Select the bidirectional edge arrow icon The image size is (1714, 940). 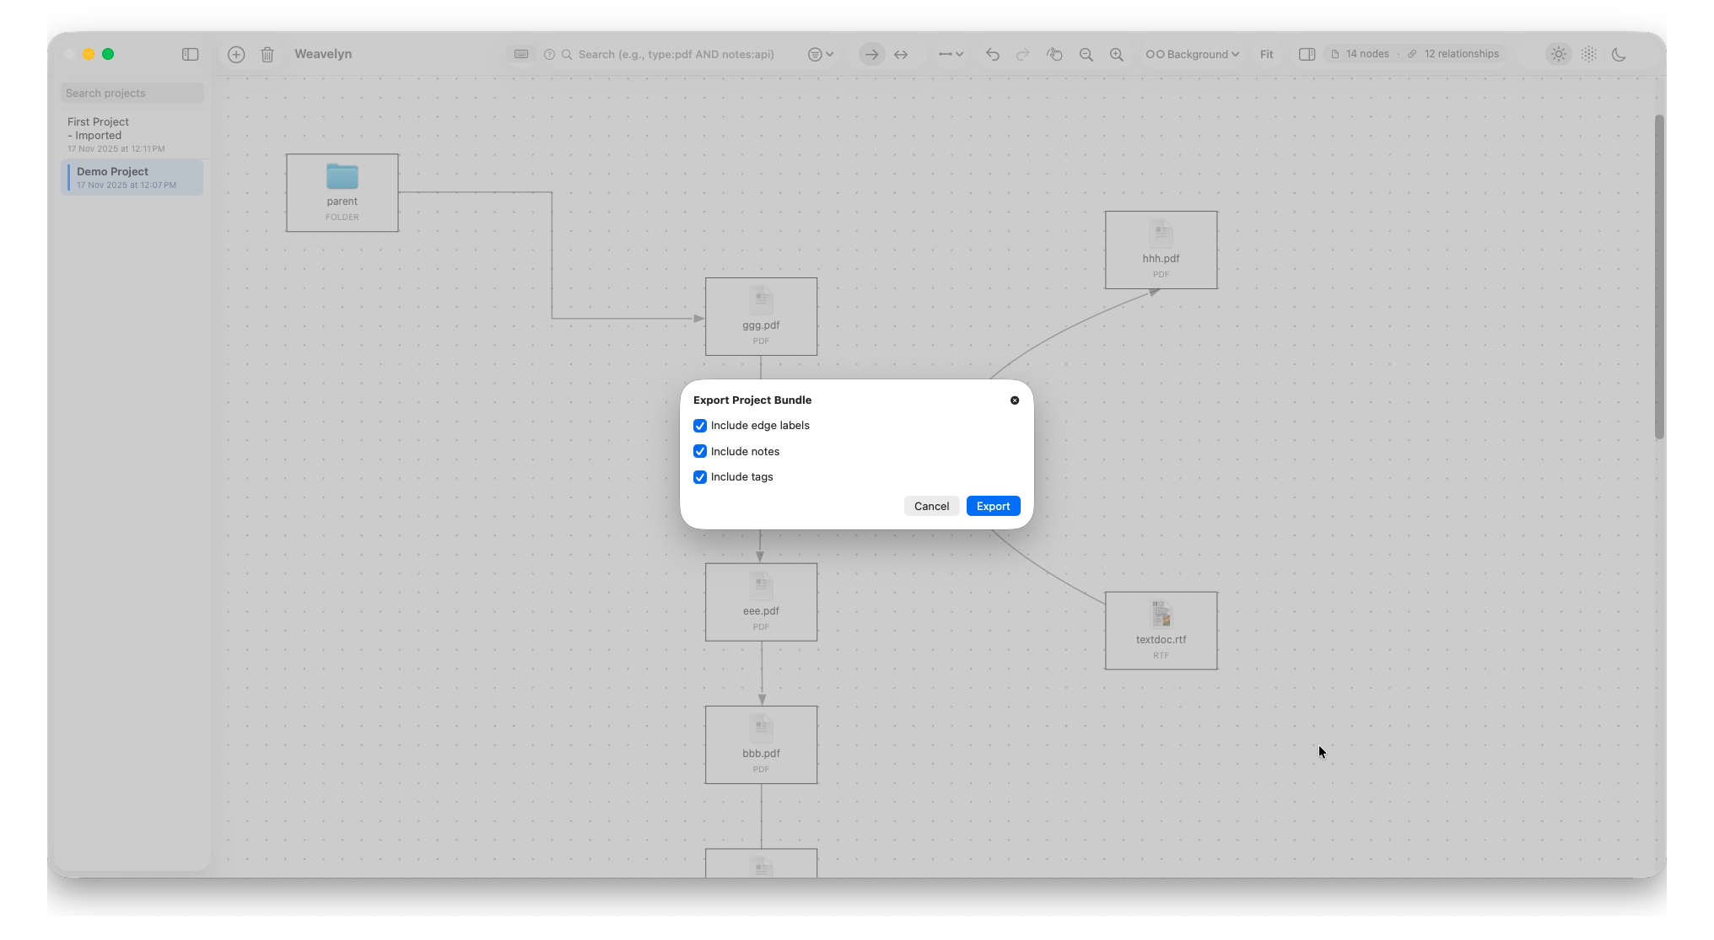tap(901, 54)
